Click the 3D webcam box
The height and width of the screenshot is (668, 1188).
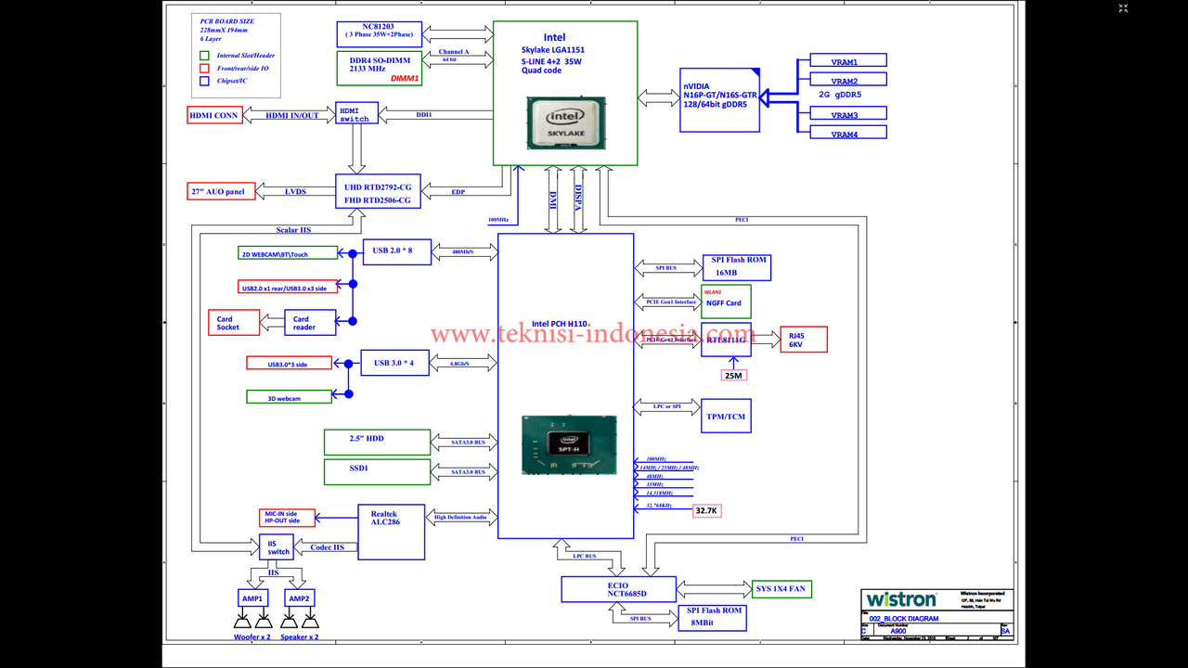click(288, 396)
